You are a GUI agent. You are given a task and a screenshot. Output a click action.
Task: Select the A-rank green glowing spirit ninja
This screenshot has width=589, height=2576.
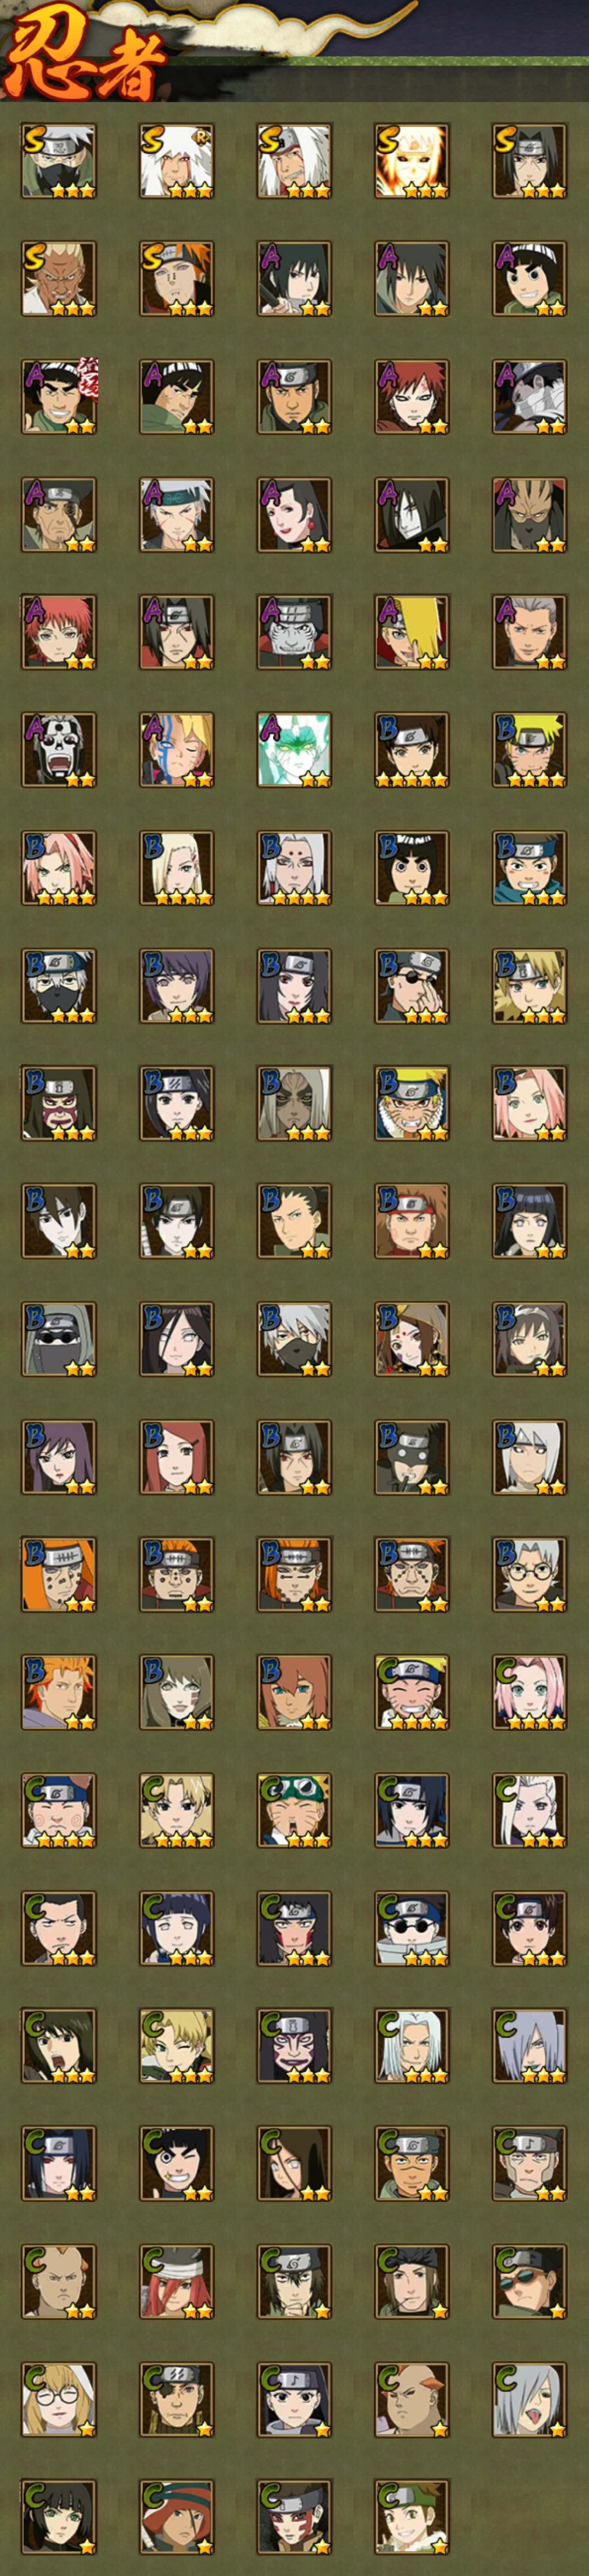point(294,750)
